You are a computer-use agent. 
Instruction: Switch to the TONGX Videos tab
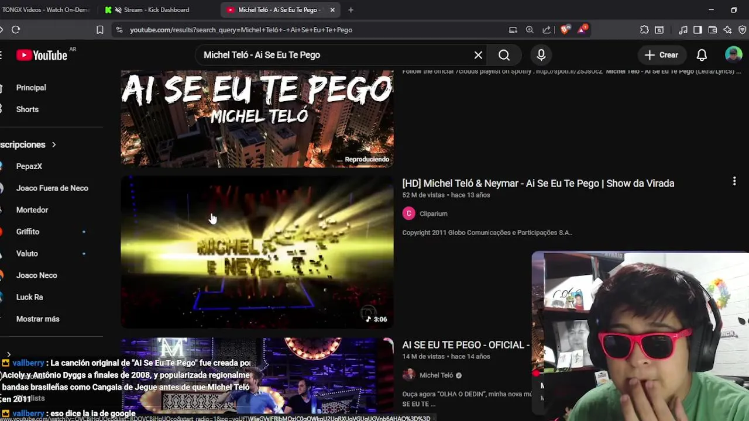[46, 10]
